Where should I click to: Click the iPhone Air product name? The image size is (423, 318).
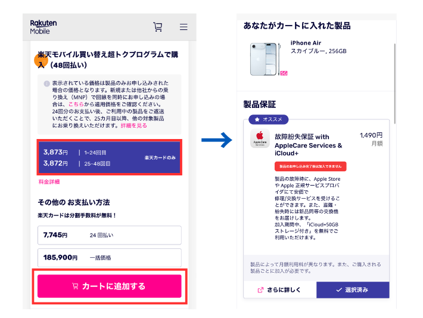tap(306, 43)
